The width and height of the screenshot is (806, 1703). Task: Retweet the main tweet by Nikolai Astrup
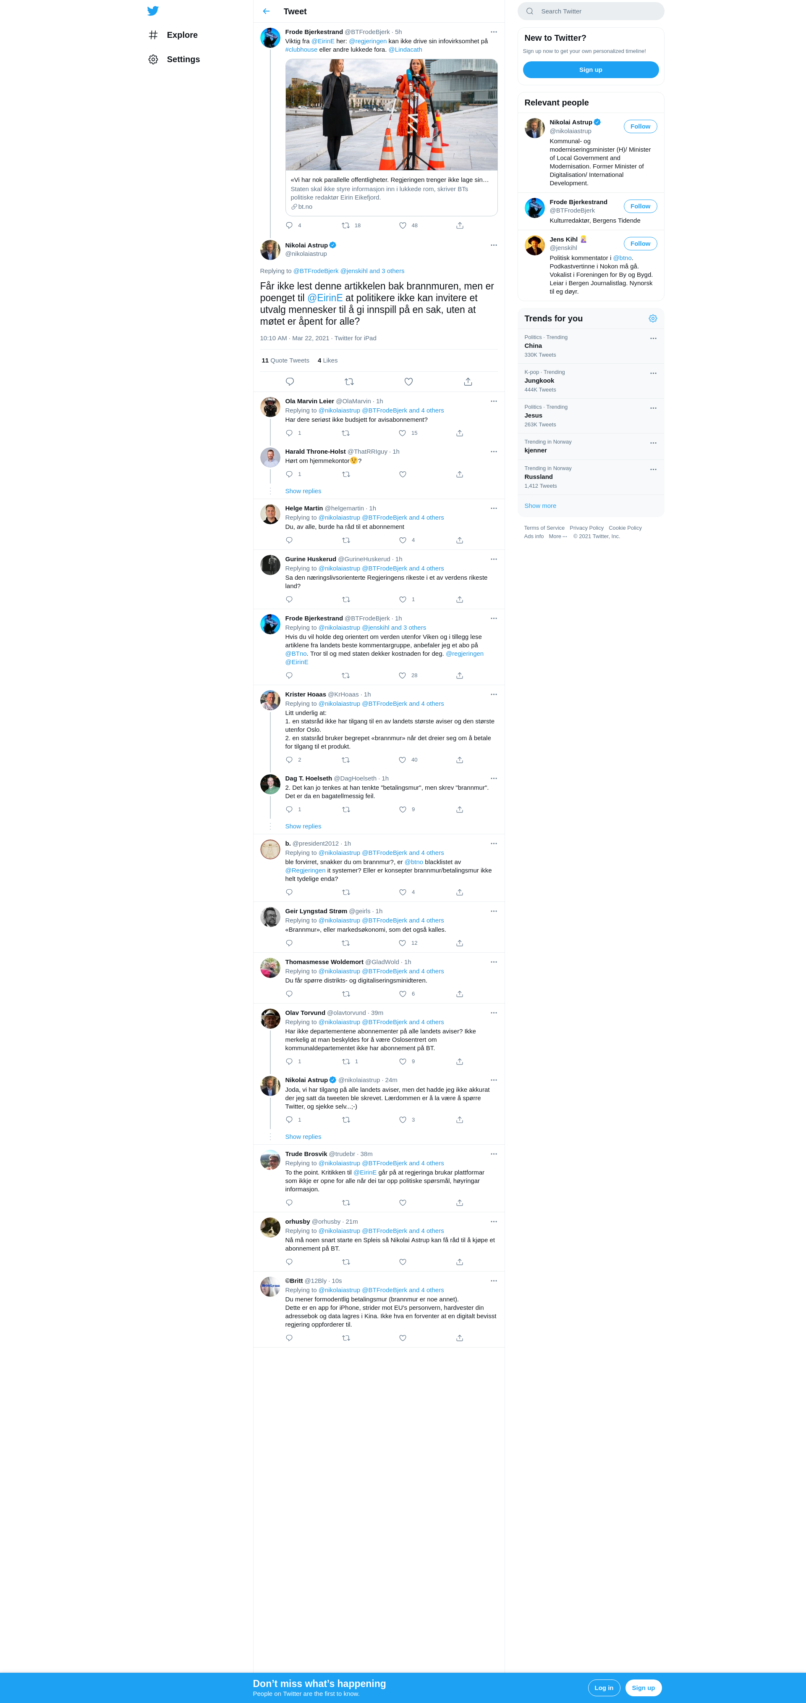tap(349, 381)
